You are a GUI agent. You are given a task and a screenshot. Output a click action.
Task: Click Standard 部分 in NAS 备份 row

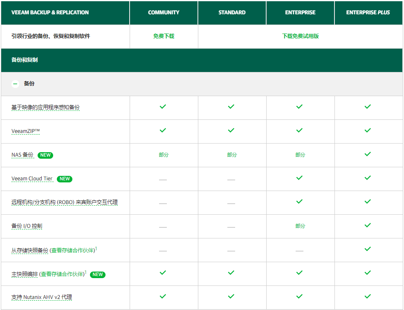click(232, 155)
